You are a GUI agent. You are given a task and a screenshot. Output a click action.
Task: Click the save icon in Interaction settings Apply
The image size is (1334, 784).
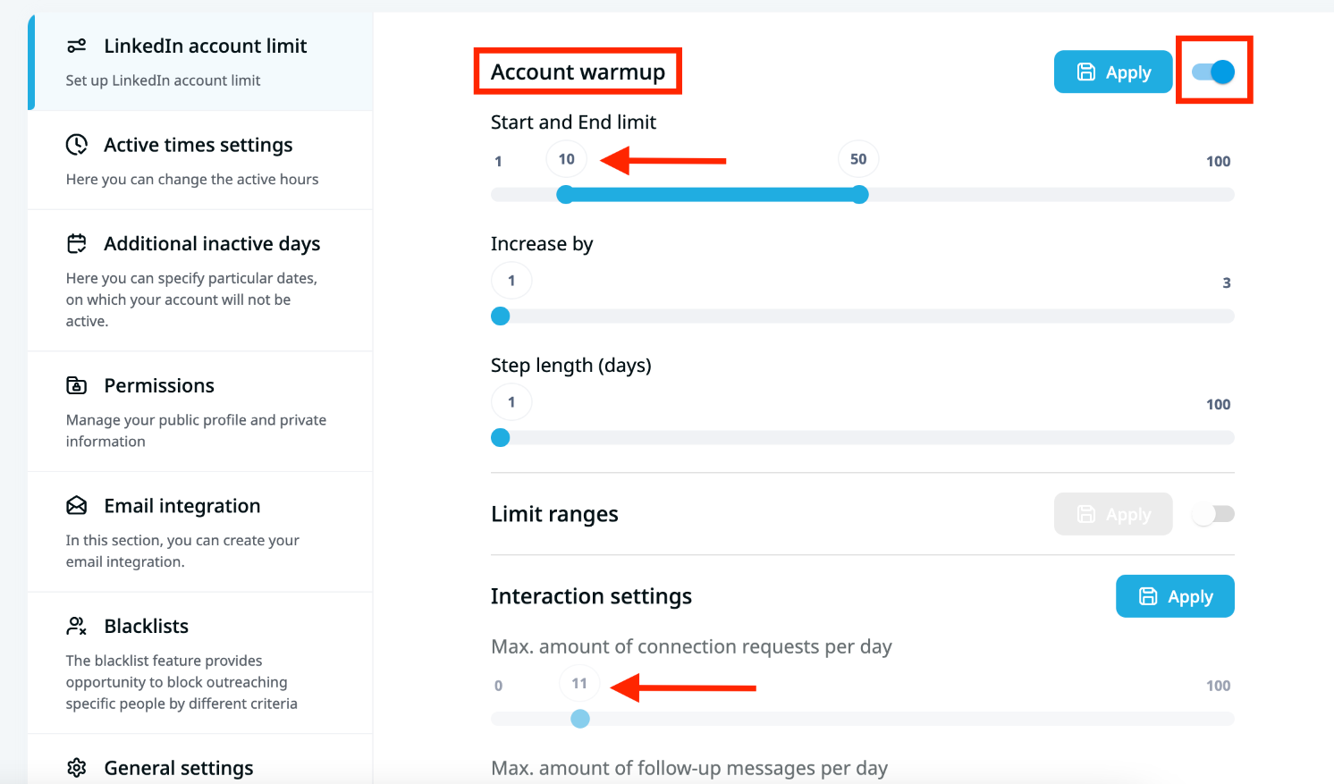[1148, 596]
